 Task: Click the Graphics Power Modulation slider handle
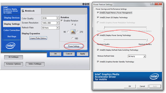(104, 27)
